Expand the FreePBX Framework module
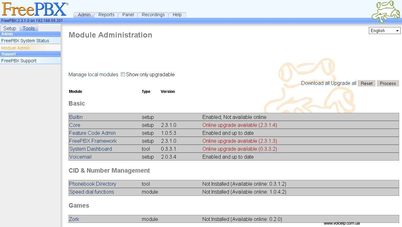 click(93, 141)
